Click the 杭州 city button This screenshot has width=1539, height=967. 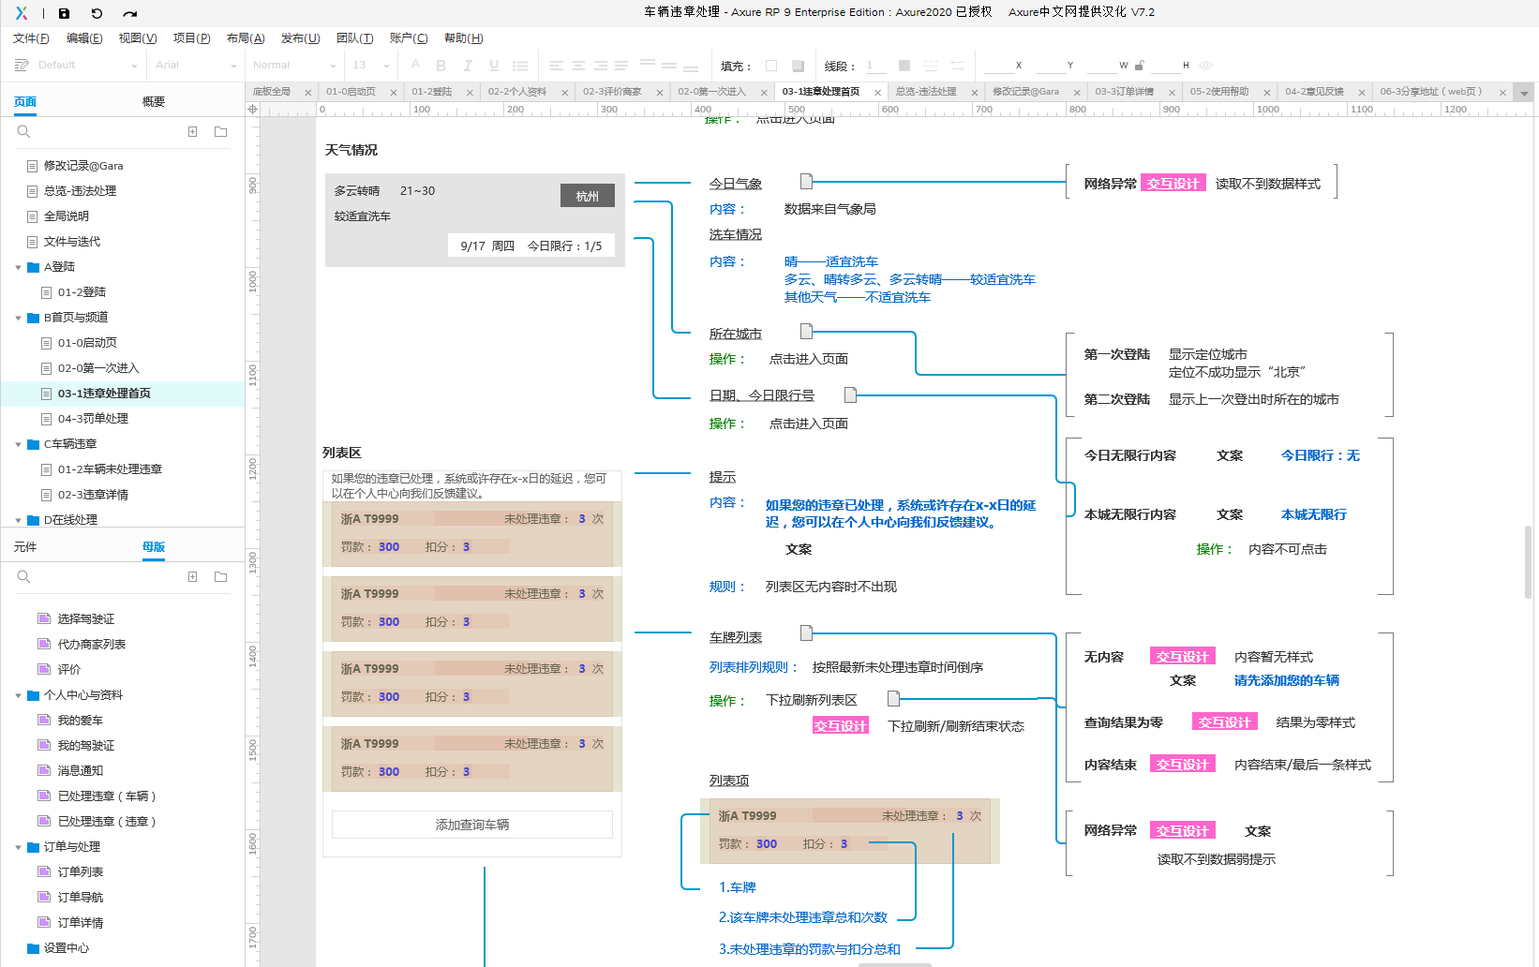[x=588, y=196]
